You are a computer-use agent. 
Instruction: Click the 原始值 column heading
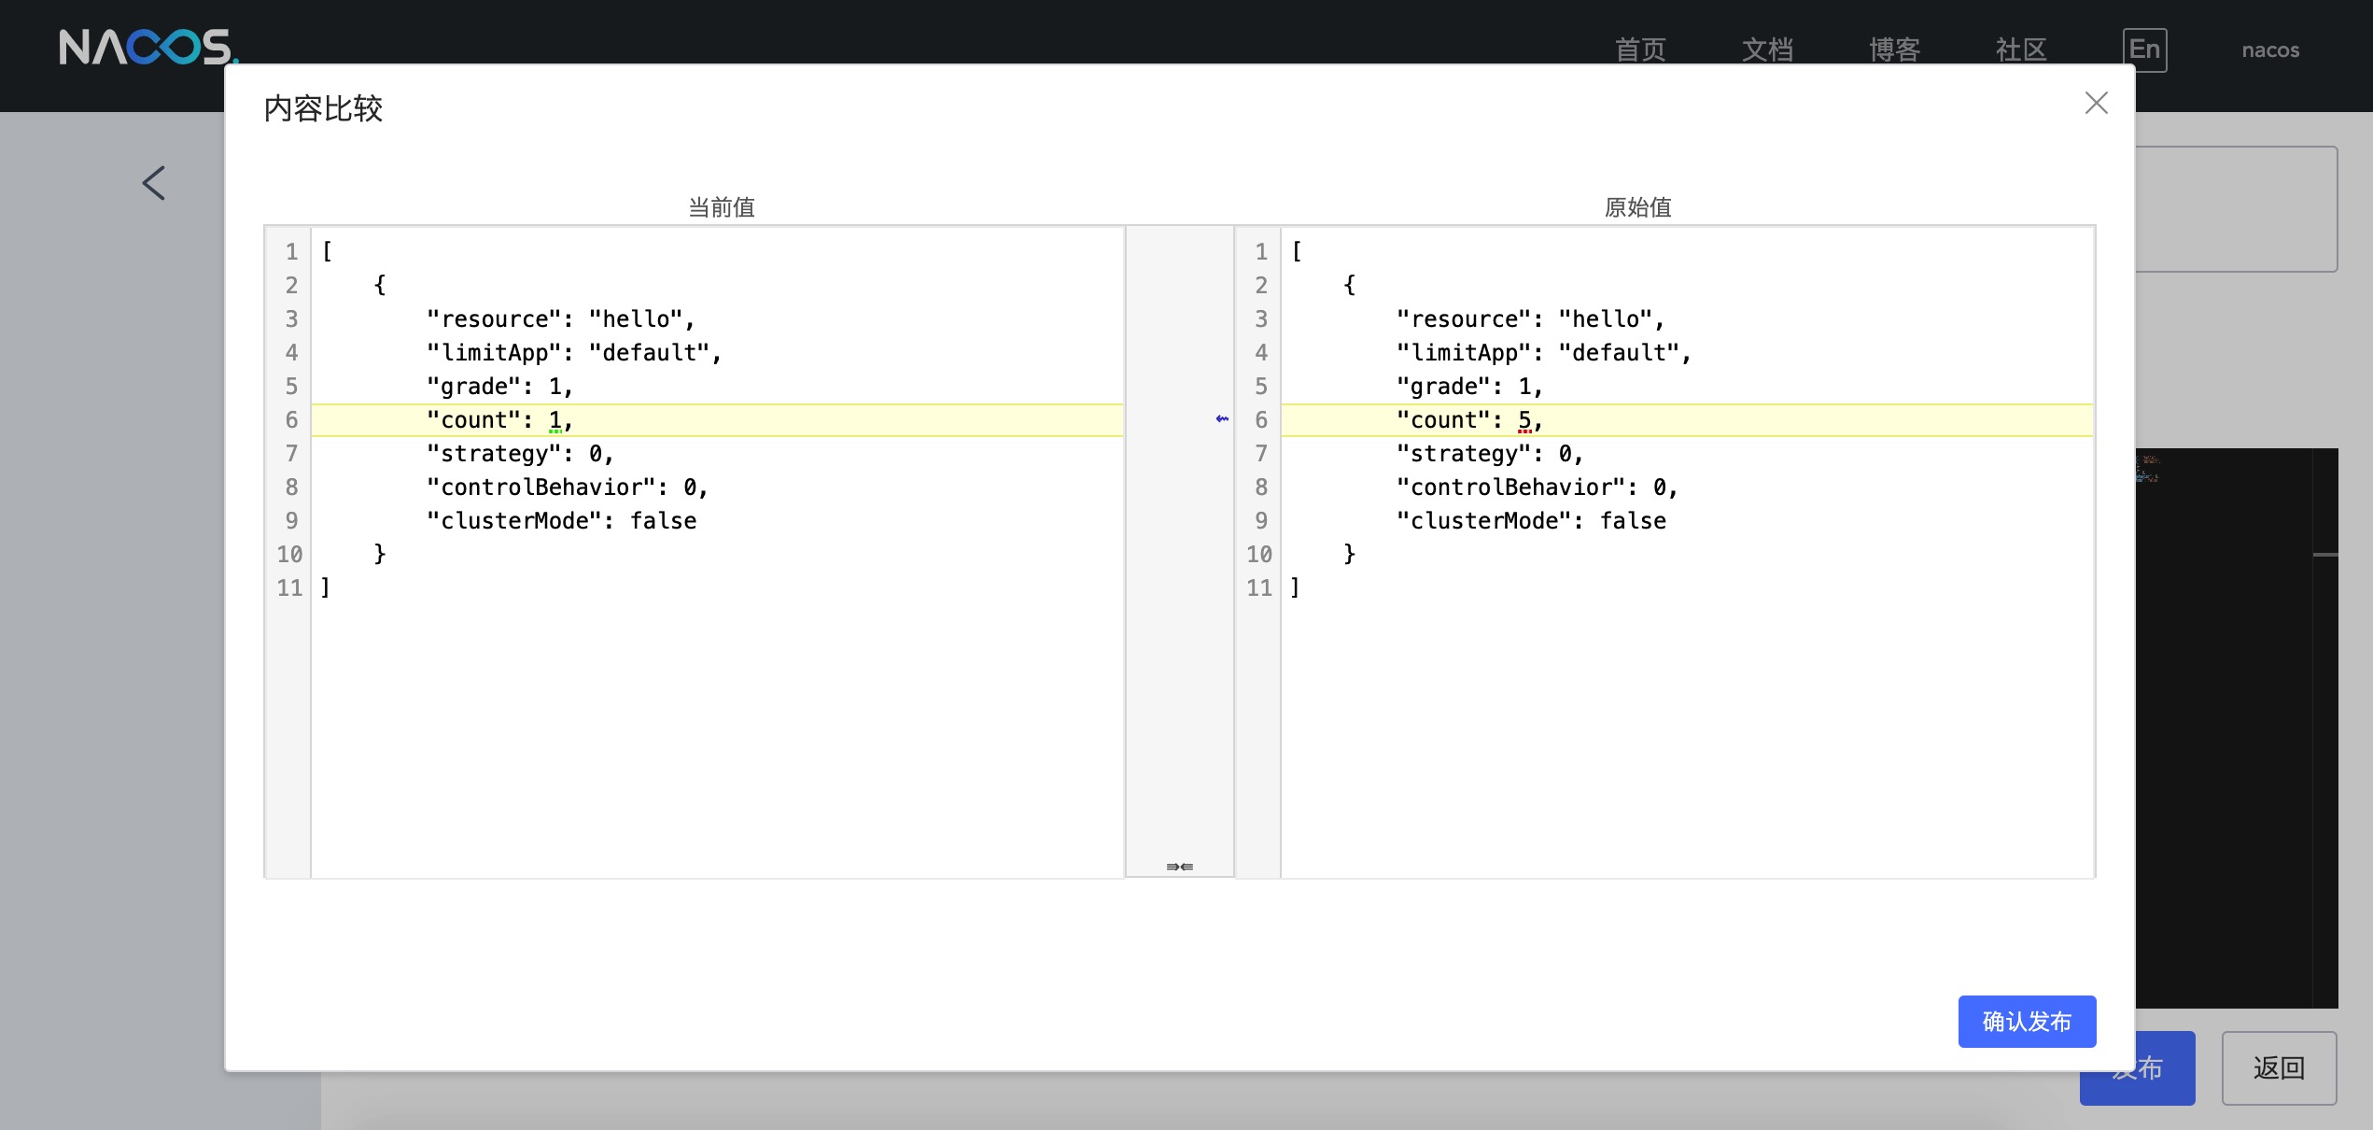[x=1637, y=207]
